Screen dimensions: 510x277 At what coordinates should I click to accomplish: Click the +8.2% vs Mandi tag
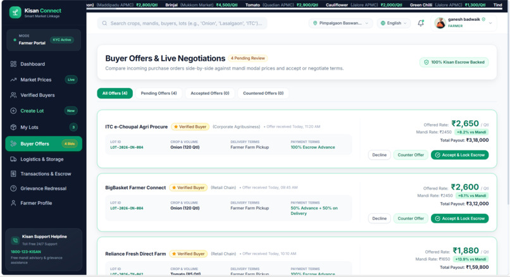point(471,132)
